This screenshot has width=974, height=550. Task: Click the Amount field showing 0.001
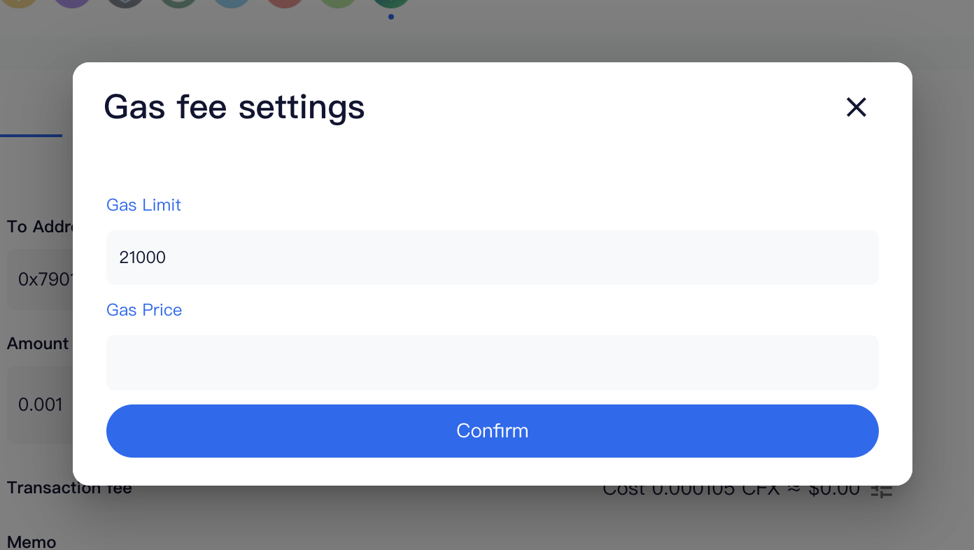(39, 404)
